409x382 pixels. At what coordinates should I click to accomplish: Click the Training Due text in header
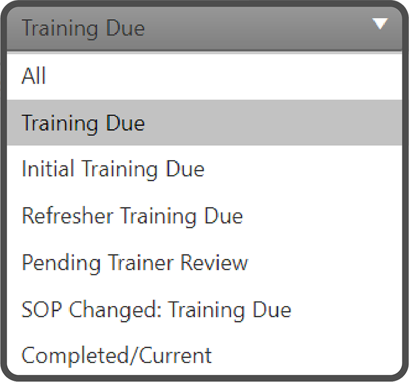point(83,28)
